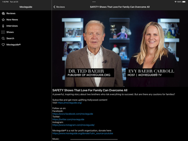Tap the Tue Jul 23 date
This screenshot has width=188, height=141.
14,2
